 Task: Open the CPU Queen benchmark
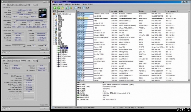tap(62, 54)
